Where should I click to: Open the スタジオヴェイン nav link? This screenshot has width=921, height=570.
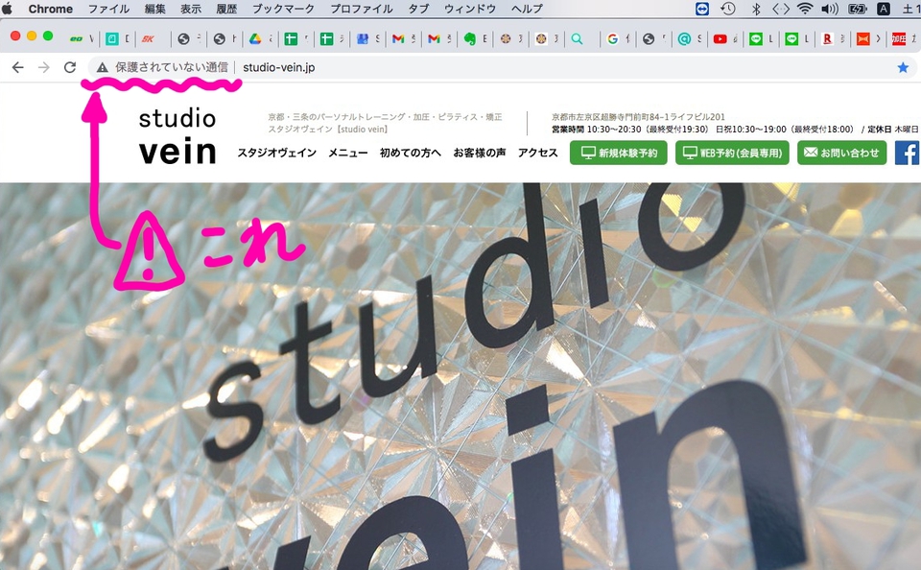click(276, 153)
